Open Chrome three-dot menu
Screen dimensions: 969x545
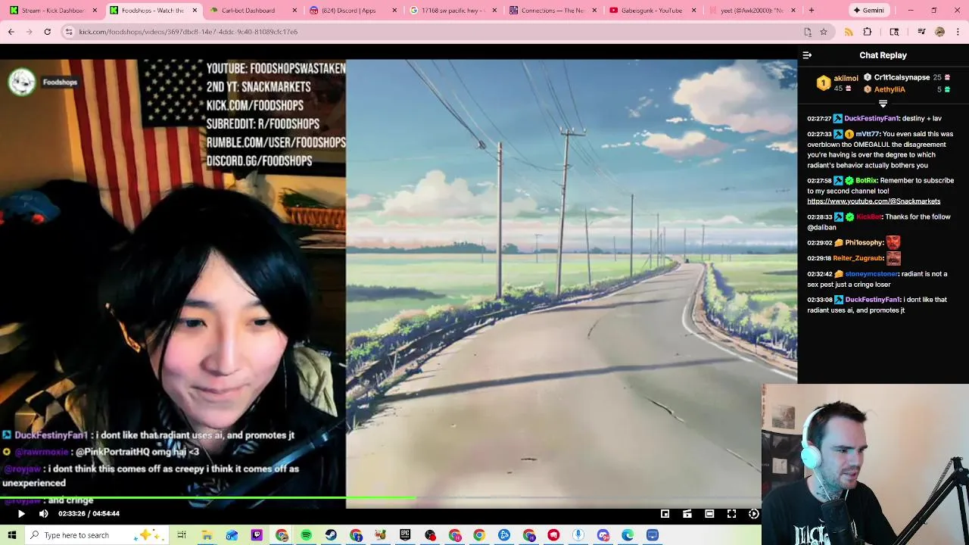[958, 32]
